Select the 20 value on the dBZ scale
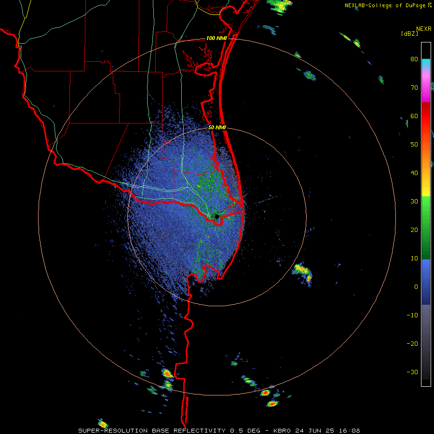Viewport: 434px width, 434px height. 414,230
